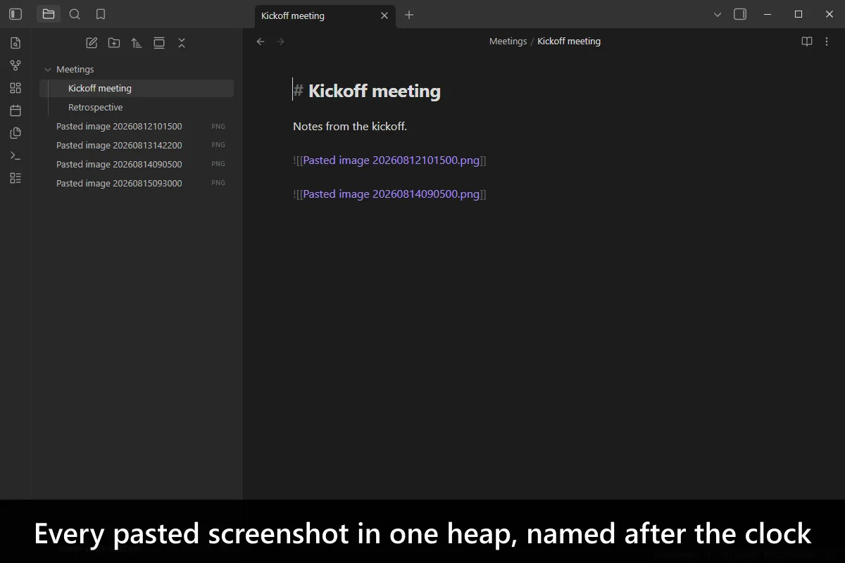Viewport: 845px width, 563px height.
Task: Navigate back with the left arrow
Action: pyautogui.click(x=261, y=42)
